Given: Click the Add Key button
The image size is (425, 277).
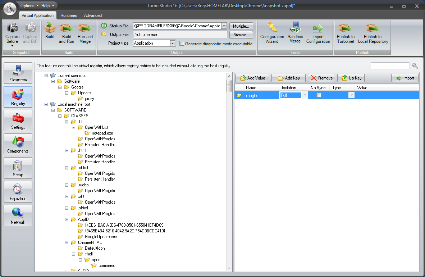Looking at the screenshot, I should [x=288, y=78].
